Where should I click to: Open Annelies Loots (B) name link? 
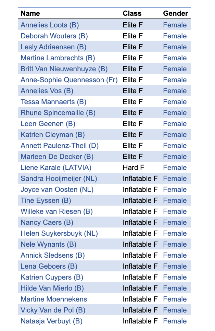[50, 25]
